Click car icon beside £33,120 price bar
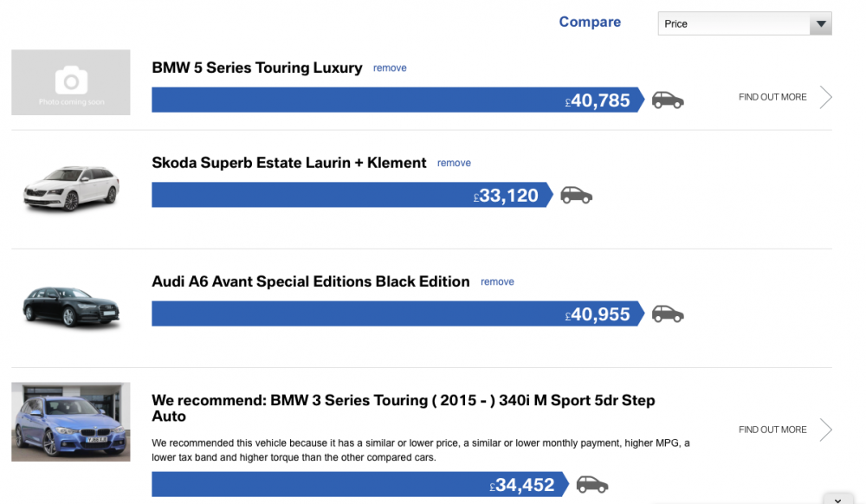This screenshot has height=504, width=866. point(576,195)
